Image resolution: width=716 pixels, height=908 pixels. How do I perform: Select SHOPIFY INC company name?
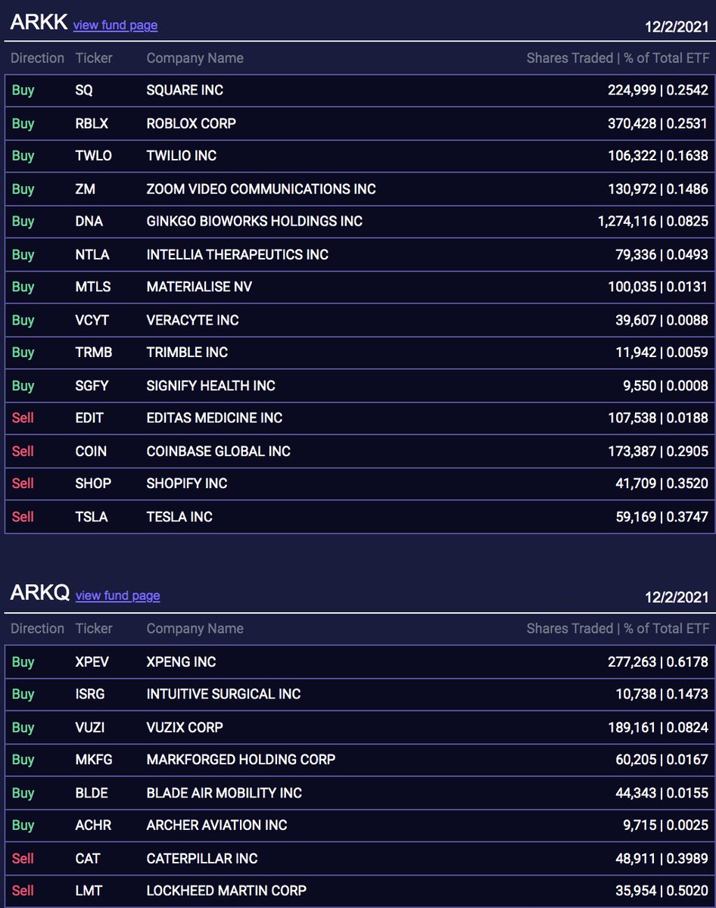pyautogui.click(x=187, y=484)
